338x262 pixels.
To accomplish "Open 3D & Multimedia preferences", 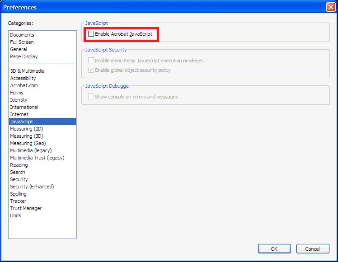I will (x=27, y=71).
